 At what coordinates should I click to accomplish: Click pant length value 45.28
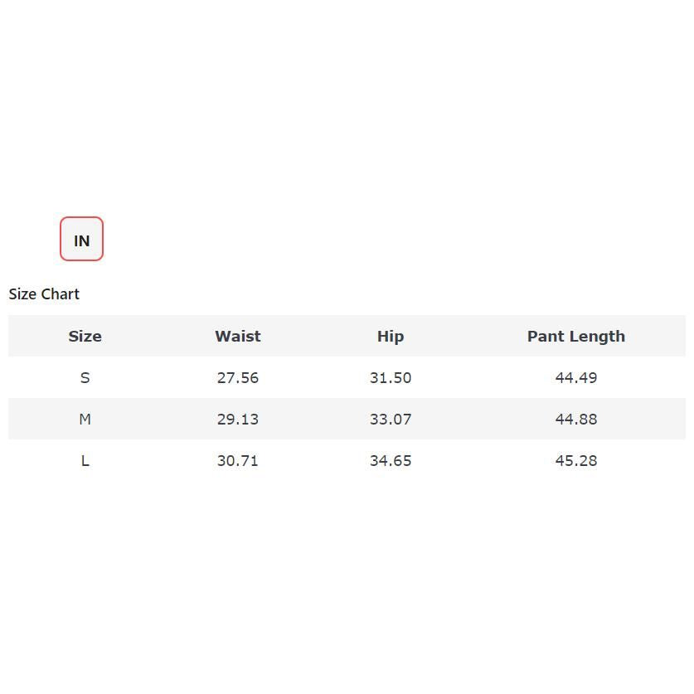(x=575, y=461)
